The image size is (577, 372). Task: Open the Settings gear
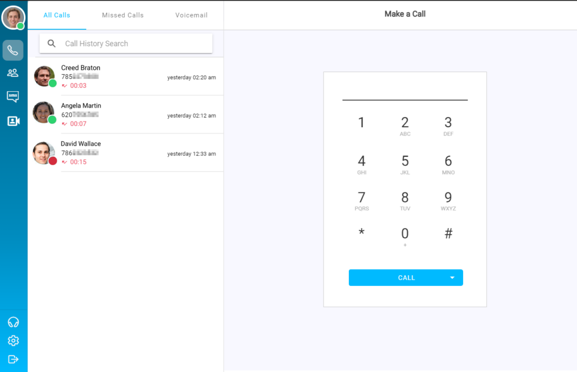click(12, 340)
